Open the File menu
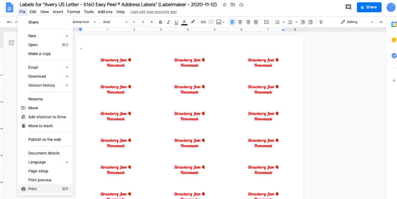397x199 pixels. point(22,12)
